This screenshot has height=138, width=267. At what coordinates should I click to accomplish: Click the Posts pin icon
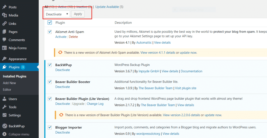(x=4, y=7)
